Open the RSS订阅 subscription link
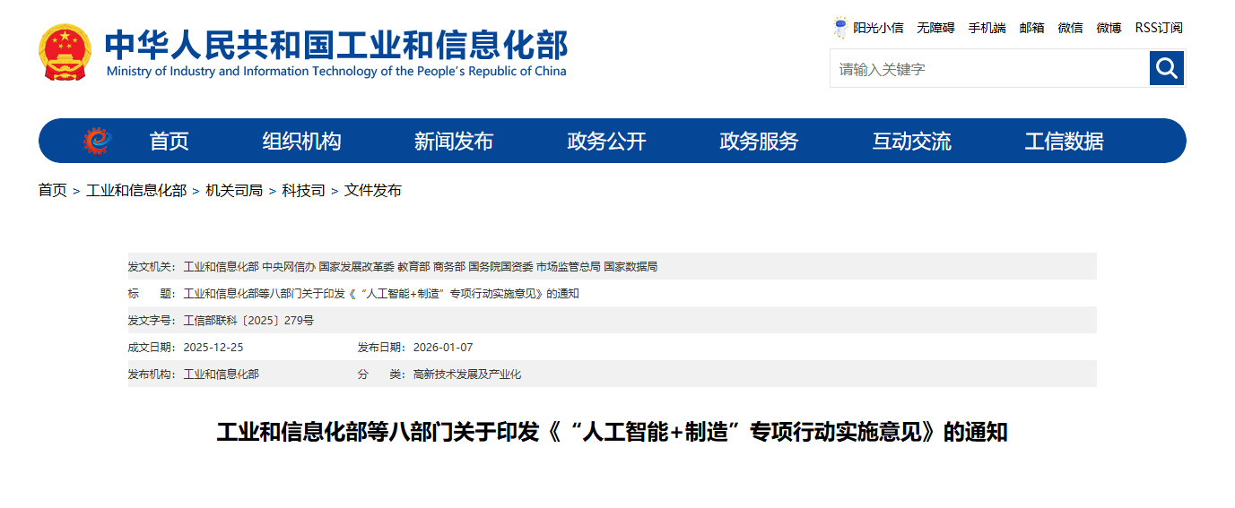 [x=1159, y=28]
